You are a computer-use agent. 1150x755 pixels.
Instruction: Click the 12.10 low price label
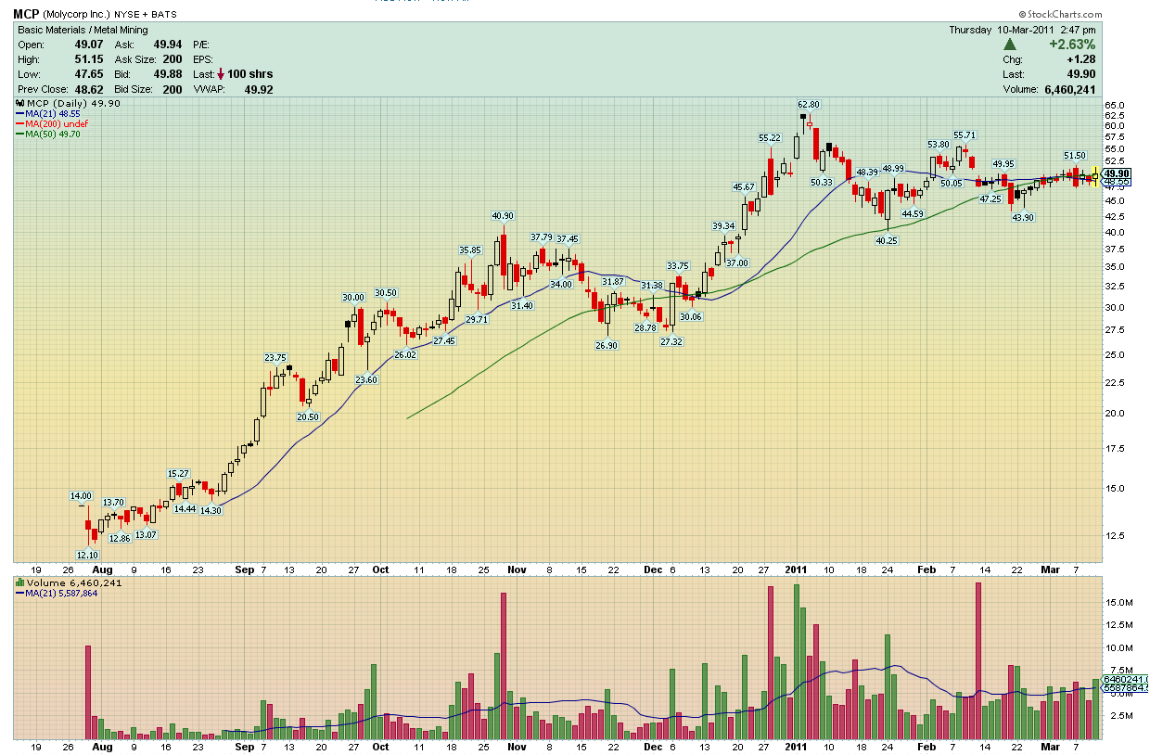(x=87, y=555)
